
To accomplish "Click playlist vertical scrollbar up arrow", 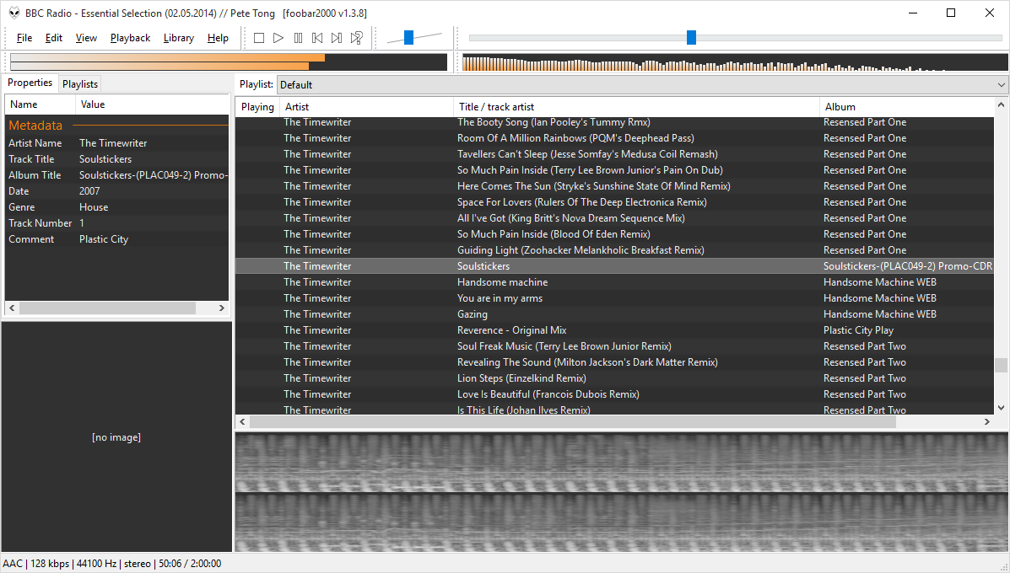I will [1001, 104].
